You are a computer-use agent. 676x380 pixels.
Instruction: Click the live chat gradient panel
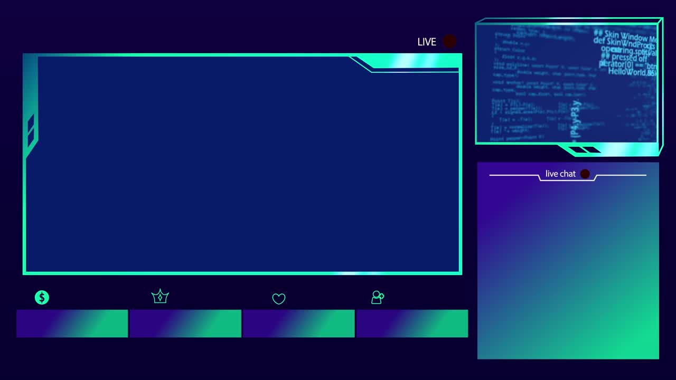tap(568, 261)
